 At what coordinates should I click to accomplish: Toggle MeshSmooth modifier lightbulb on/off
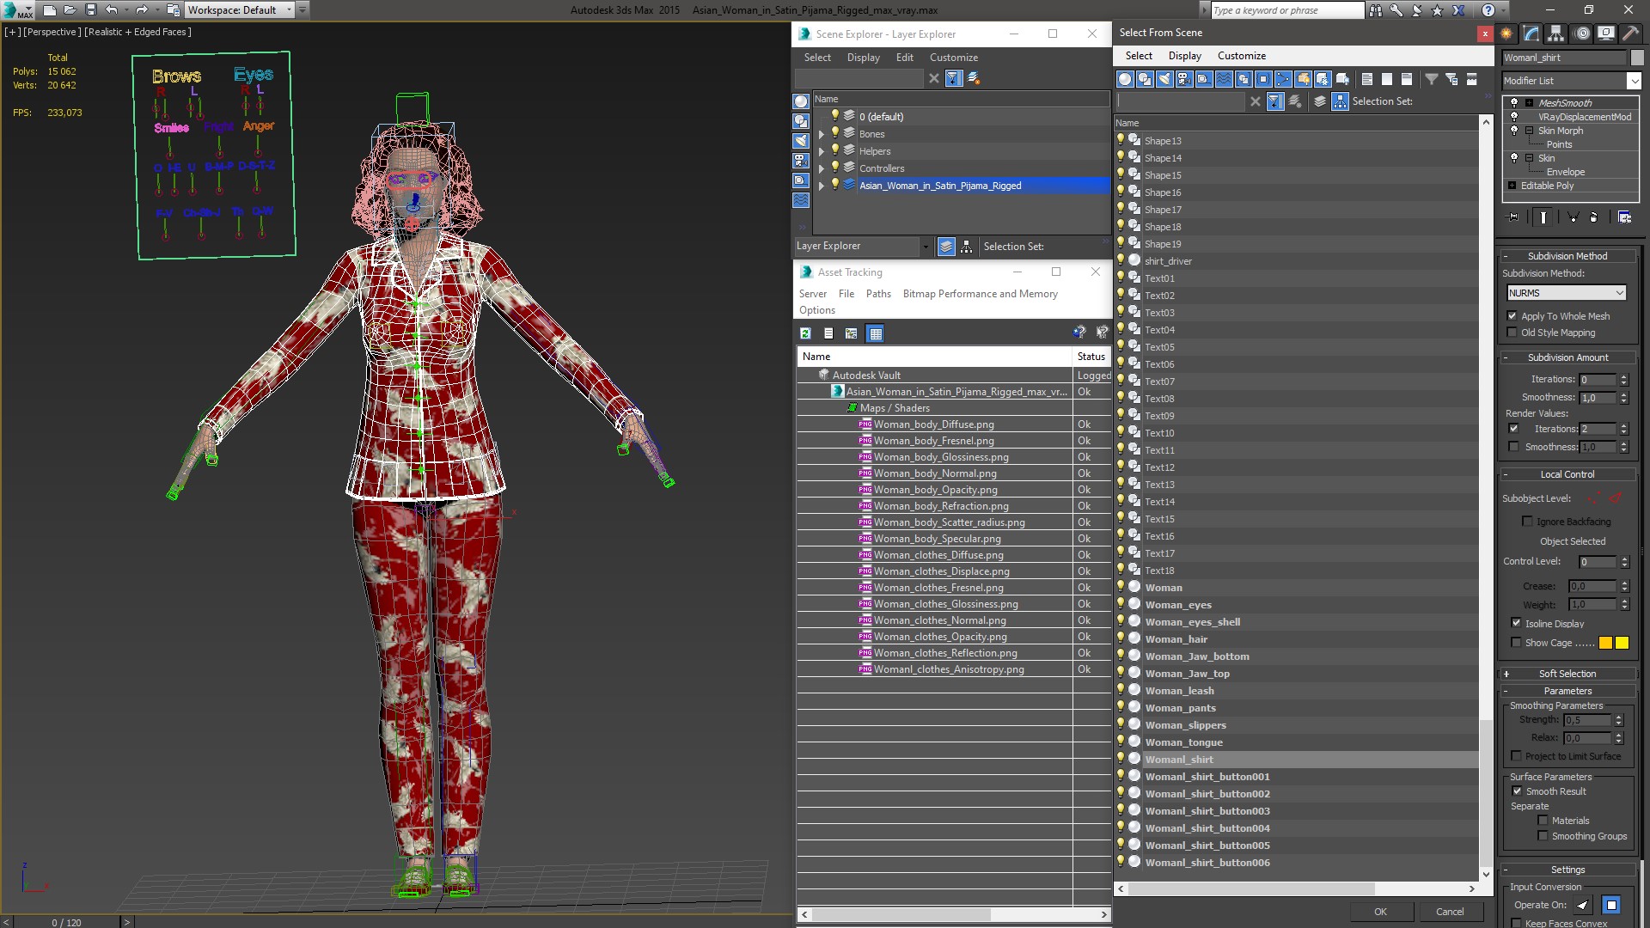coord(1514,103)
